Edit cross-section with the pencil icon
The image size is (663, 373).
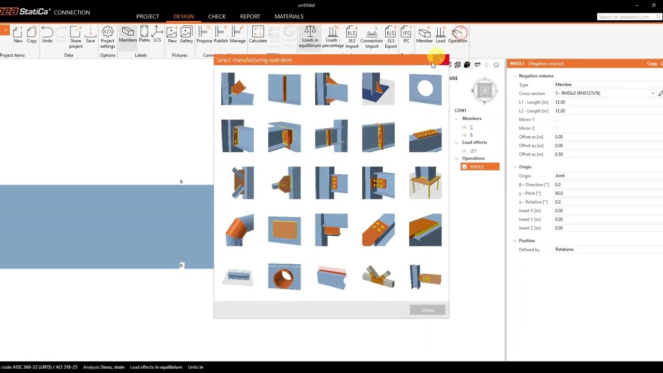tap(660, 93)
